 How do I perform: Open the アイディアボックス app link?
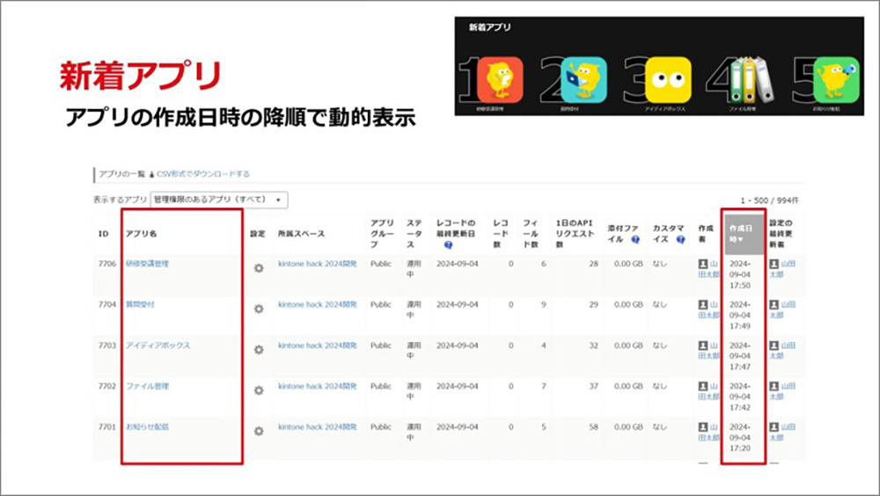click(158, 346)
